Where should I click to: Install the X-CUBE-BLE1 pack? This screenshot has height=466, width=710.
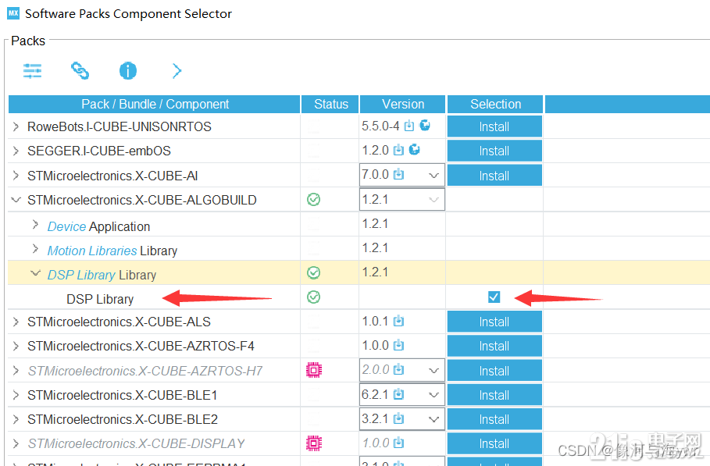tap(494, 395)
